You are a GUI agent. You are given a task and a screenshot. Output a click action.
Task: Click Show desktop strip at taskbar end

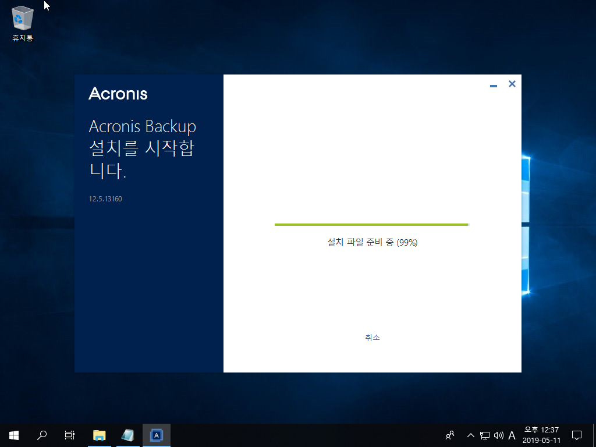tap(594, 435)
